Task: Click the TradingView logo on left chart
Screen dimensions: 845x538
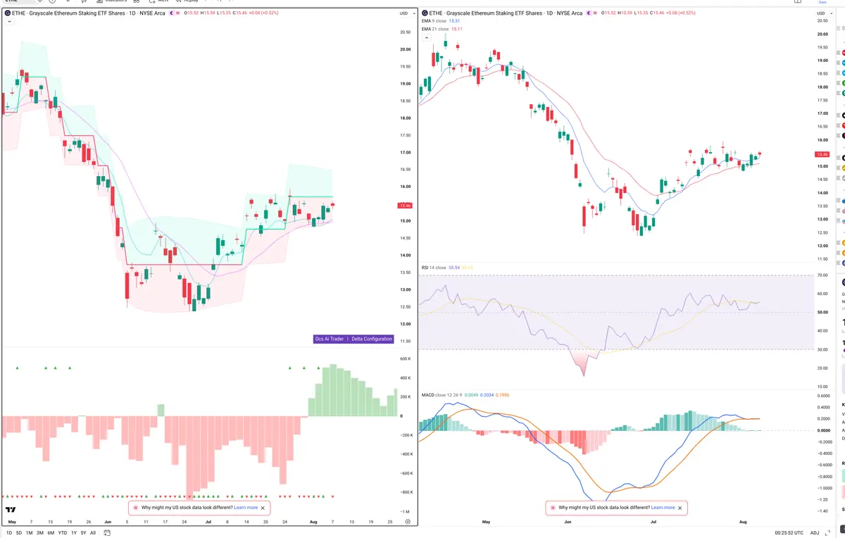Action: 11,509
